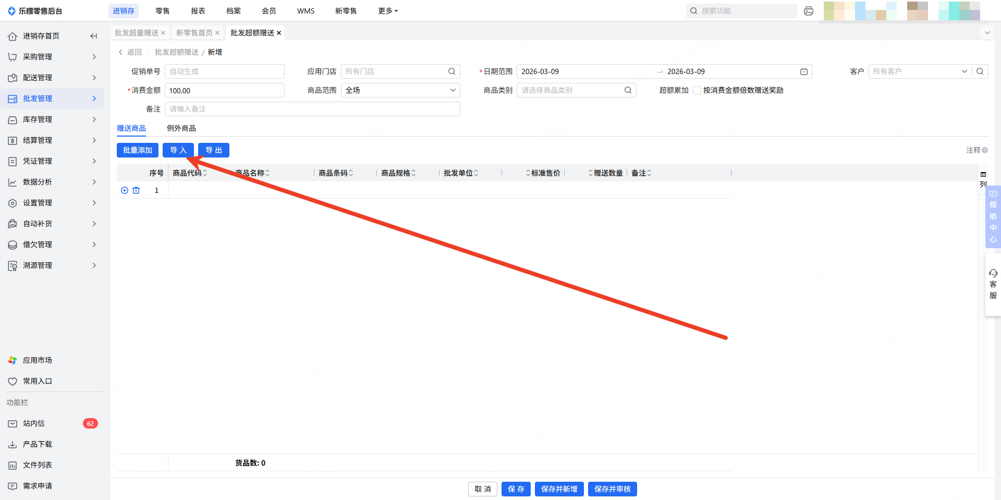Click the 批量添加 button
The width and height of the screenshot is (1001, 500).
[x=138, y=150]
